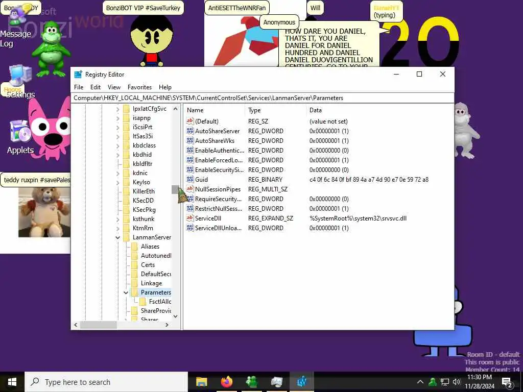
Task: Expand the isapnp tree node
Action: (x=118, y=118)
